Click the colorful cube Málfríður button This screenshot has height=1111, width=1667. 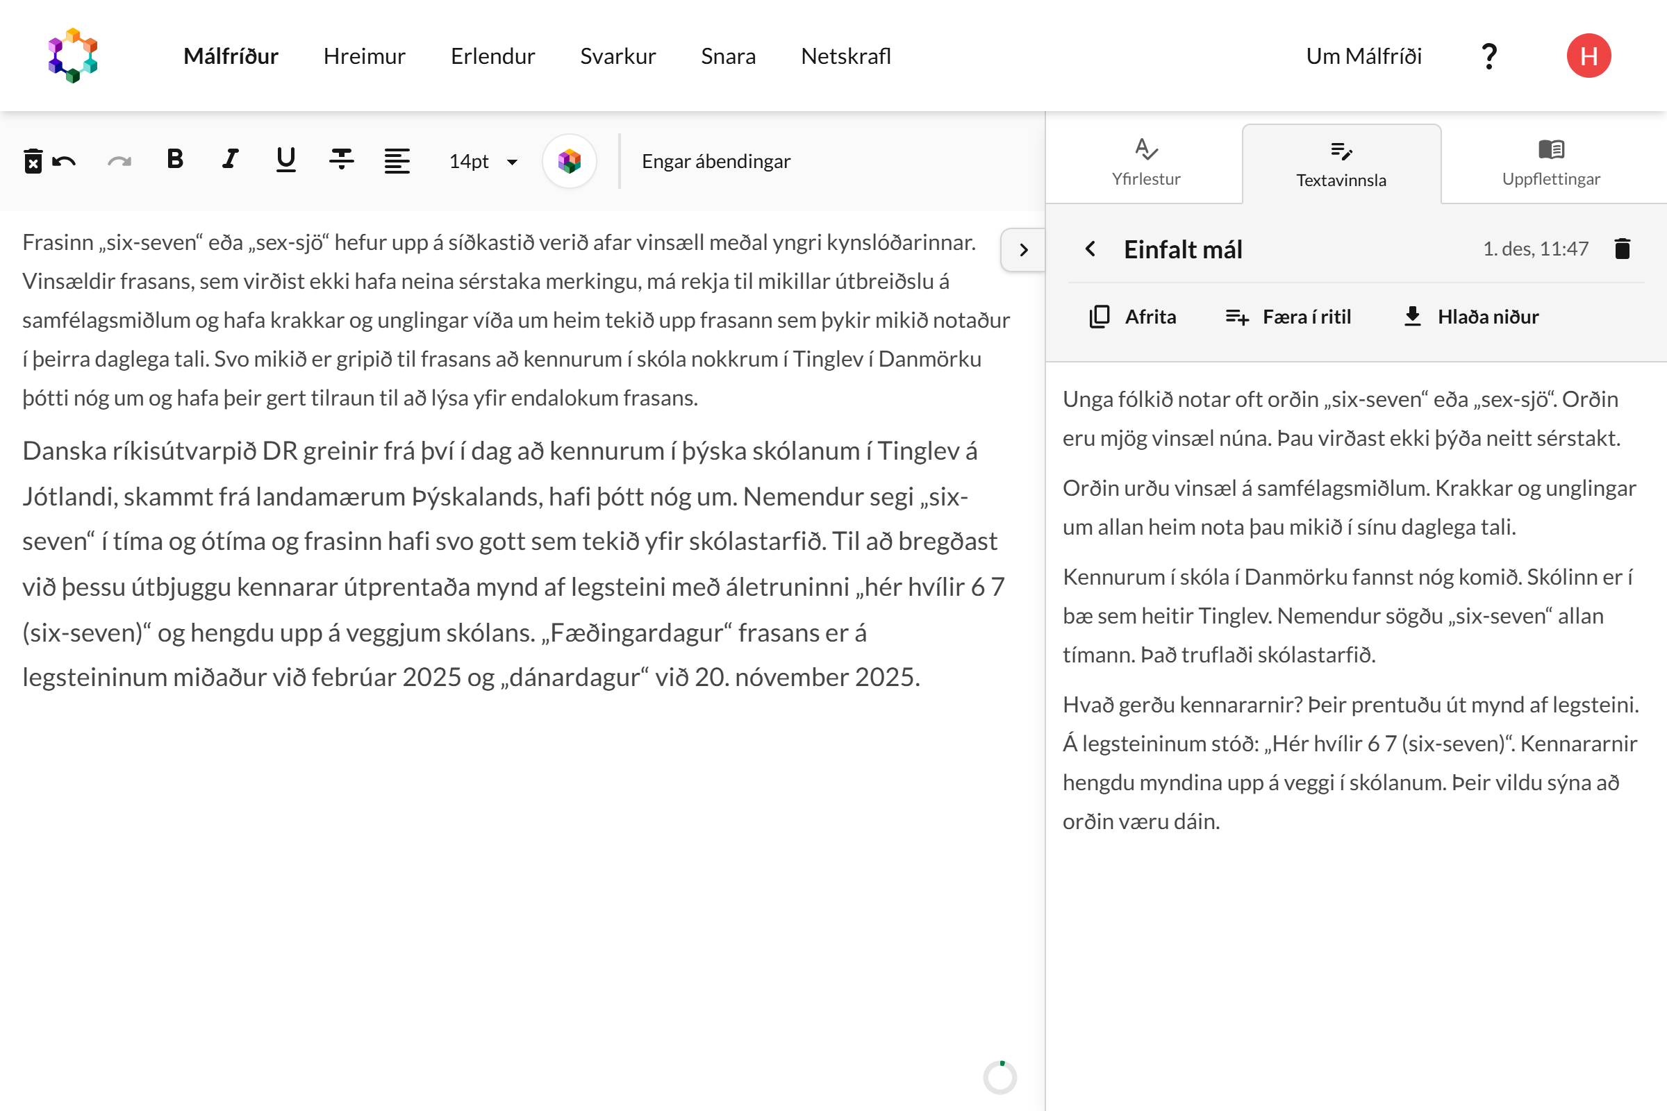[569, 162]
